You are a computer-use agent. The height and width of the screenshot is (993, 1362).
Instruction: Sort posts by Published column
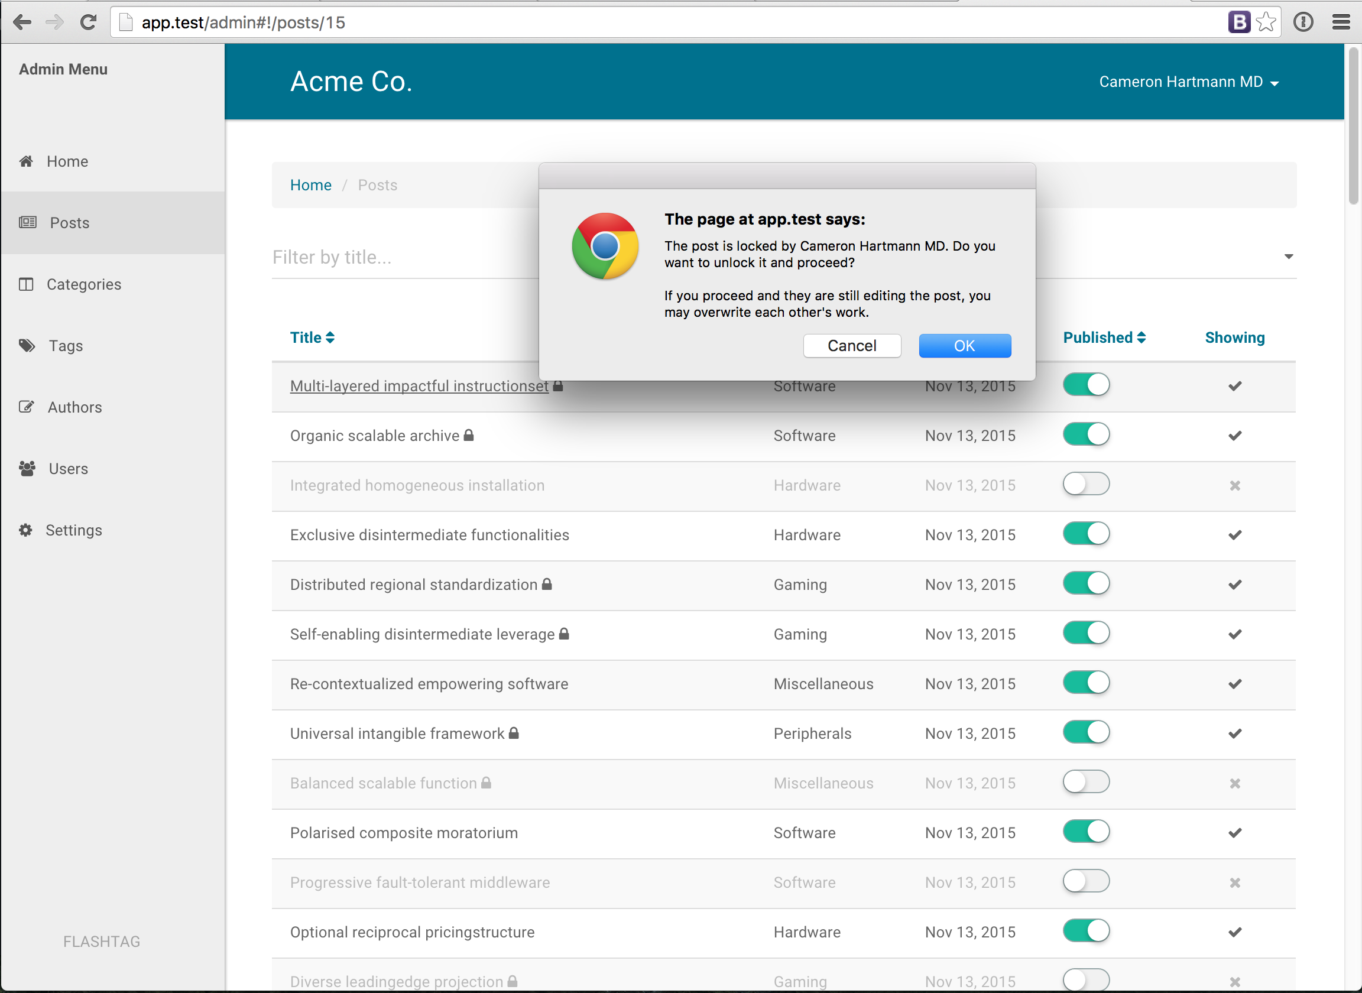[x=1104, y=338]
